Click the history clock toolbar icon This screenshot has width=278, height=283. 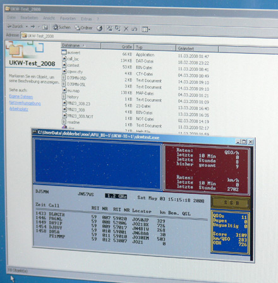(99, 28)
